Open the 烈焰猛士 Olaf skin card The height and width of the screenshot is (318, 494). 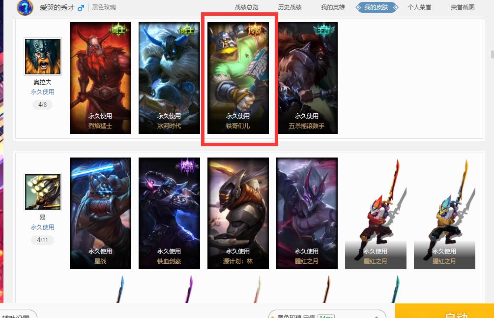click(x=100, y=78)
